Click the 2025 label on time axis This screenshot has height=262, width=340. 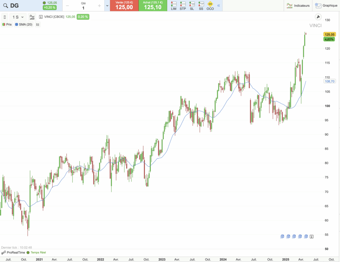click(286, 259)
